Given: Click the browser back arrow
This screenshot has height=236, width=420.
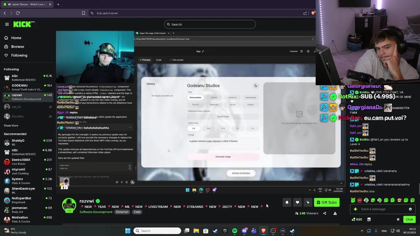Looking at the screenshot, I should (5, 13).
